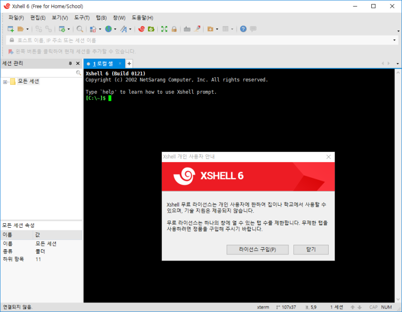
Task: Open the 도움말(H) menu
Action: click(x=143, y=18)
